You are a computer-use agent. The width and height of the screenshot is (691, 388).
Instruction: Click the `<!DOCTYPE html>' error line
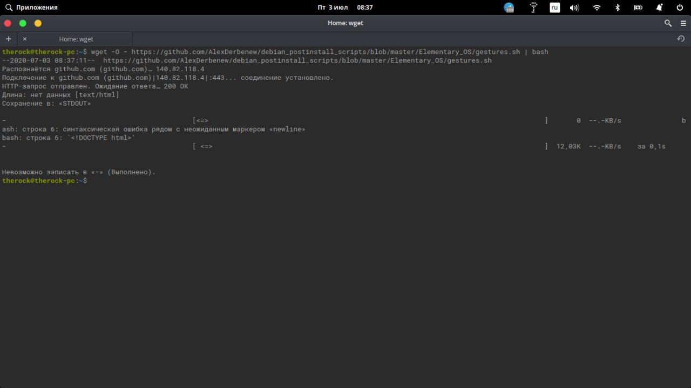[x=69, y=138]
